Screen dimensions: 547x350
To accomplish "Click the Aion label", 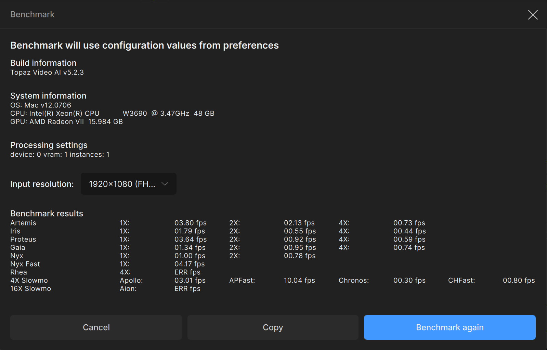I will tap(128, 289).
